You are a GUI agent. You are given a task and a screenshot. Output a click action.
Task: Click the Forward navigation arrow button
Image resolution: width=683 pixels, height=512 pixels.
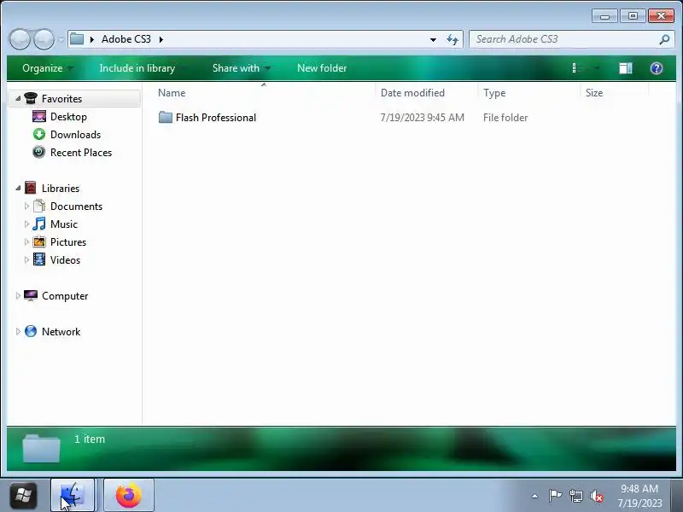(x=44, y=39)
